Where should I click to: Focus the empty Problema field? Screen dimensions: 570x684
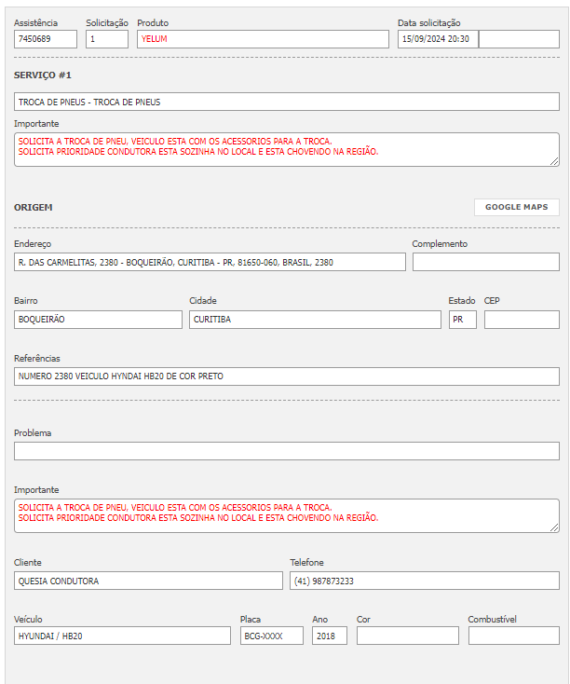coord(287,451)
